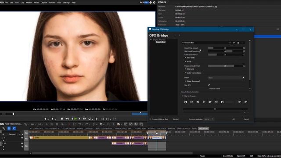Click the Copy icon in timeline toolbar

(x=52, y=124)
